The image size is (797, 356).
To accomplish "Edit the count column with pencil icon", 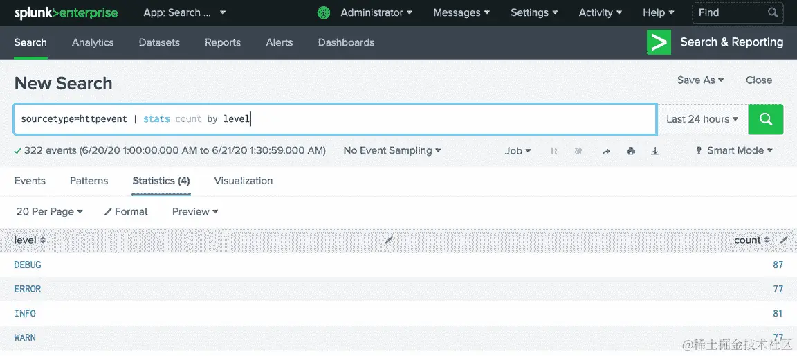I will point(785,240).
